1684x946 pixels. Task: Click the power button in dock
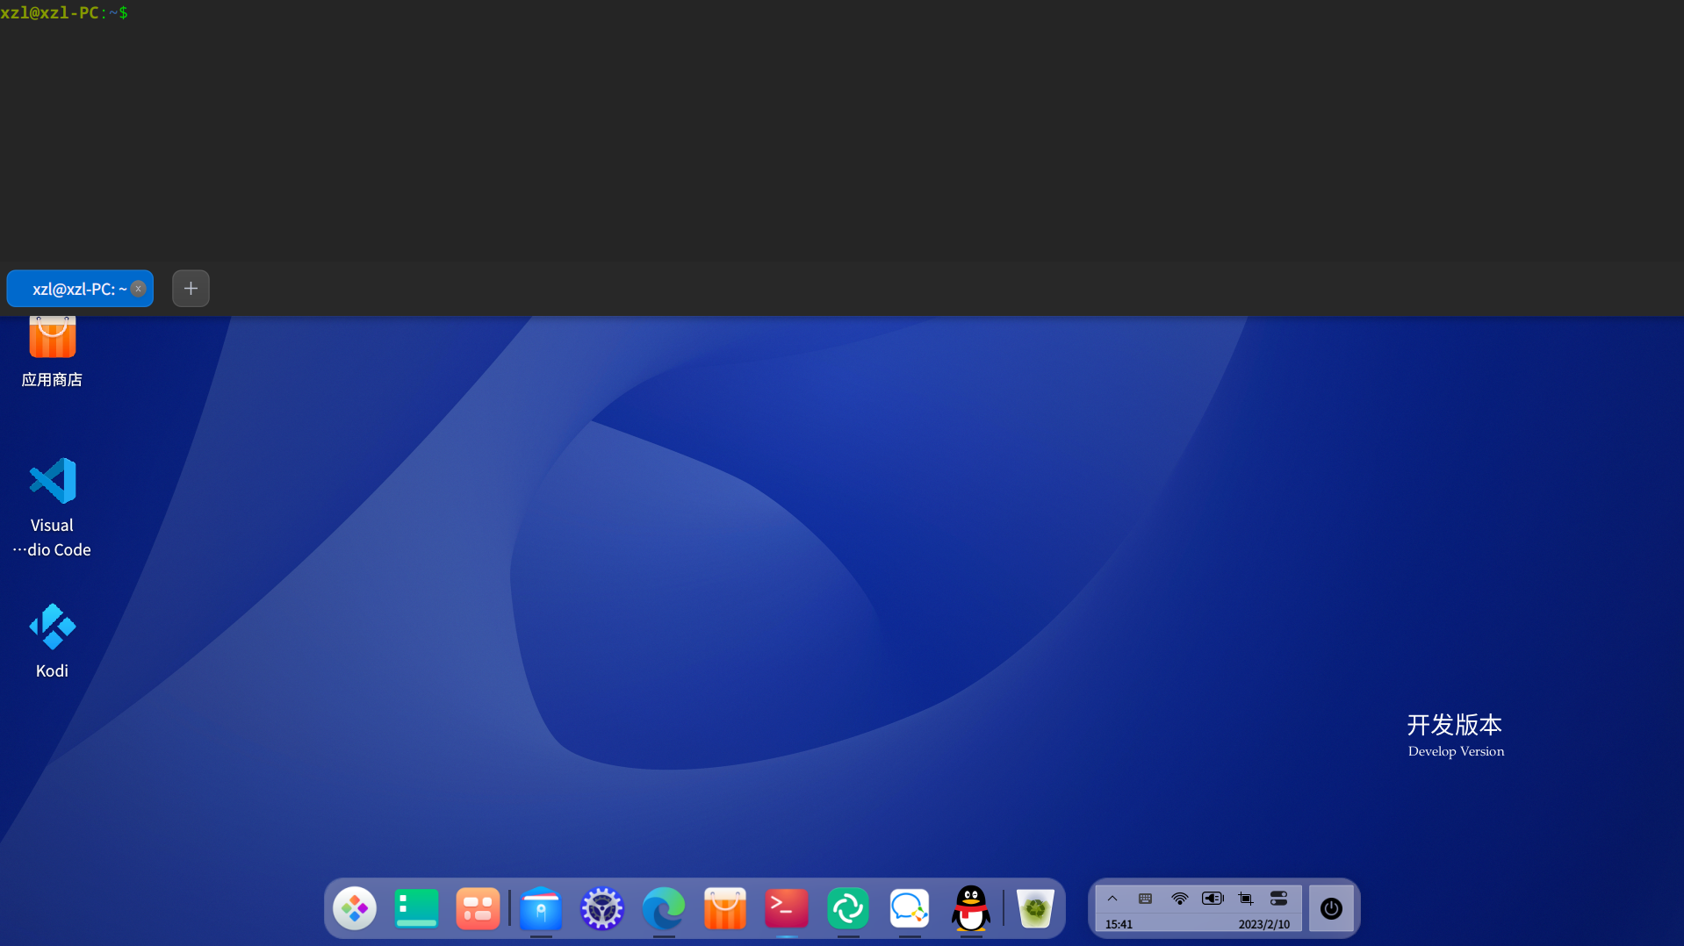[x=1331, y=908]
